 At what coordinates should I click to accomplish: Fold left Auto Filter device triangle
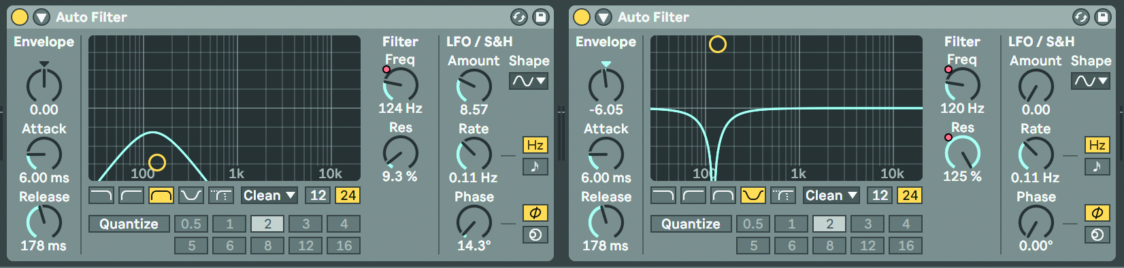[x=42, y=17]
